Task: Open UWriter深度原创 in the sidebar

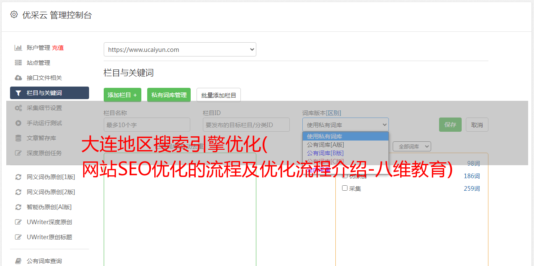Action: tap(49, 222)
